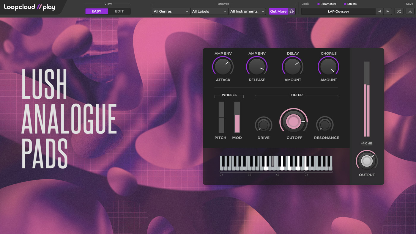Click the Amp Env Attack knob
The width and height of the screenshot is (416, 234).
pyautogui.click(x=223, y=67)
